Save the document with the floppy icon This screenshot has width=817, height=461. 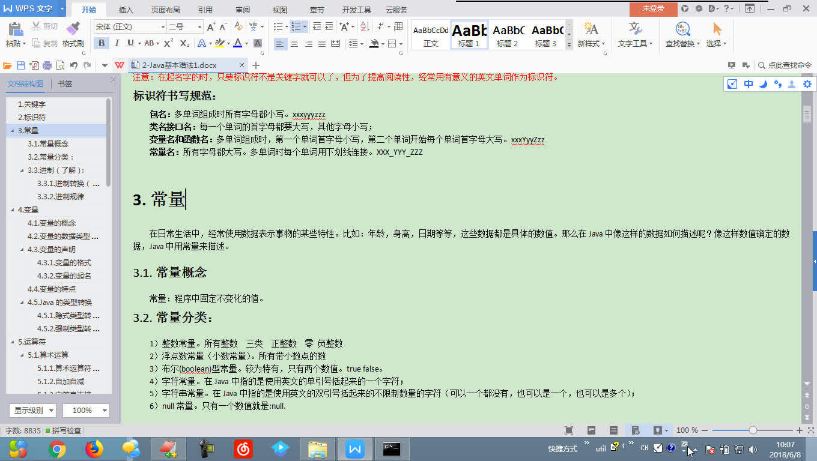(20, 65)
